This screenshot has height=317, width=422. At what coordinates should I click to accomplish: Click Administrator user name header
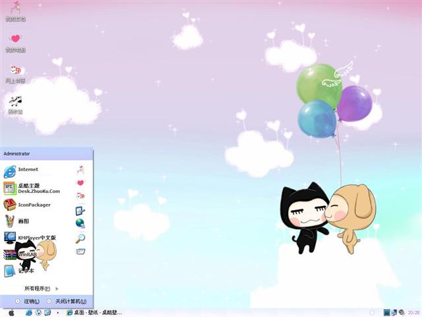16,154
